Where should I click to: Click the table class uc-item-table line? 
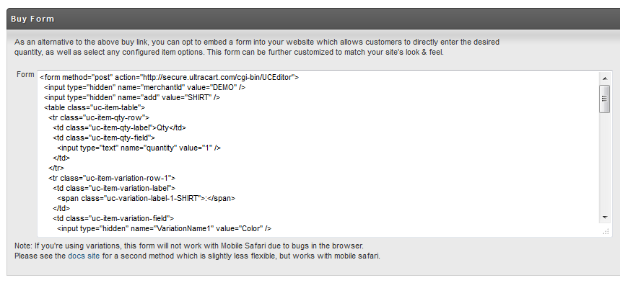[x=95, y=107]
